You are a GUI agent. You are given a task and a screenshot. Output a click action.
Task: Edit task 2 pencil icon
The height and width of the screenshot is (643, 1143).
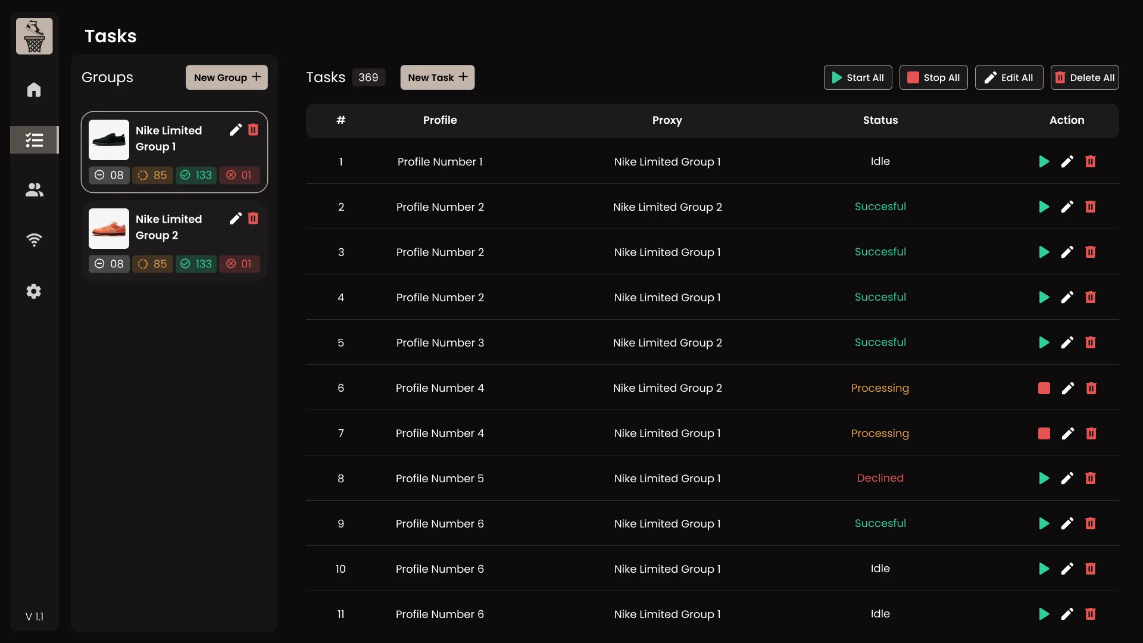coord(1067,207)
